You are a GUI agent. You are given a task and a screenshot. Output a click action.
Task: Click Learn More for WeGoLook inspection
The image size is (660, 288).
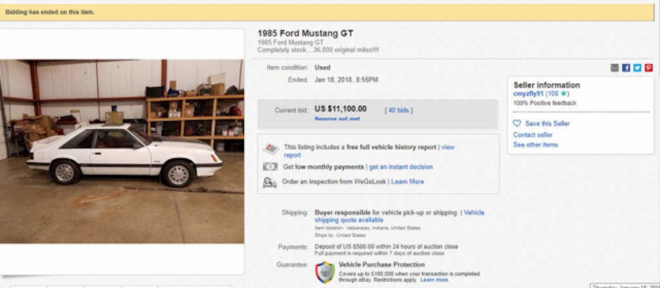407,182
